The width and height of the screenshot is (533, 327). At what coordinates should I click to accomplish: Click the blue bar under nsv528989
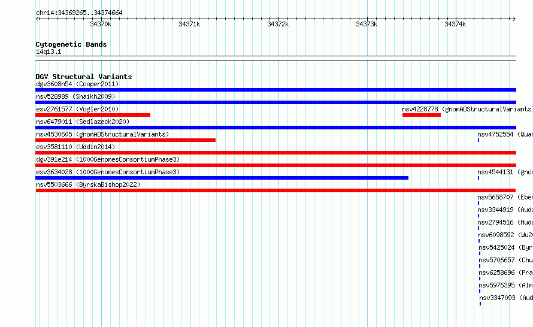click(275, 102)
